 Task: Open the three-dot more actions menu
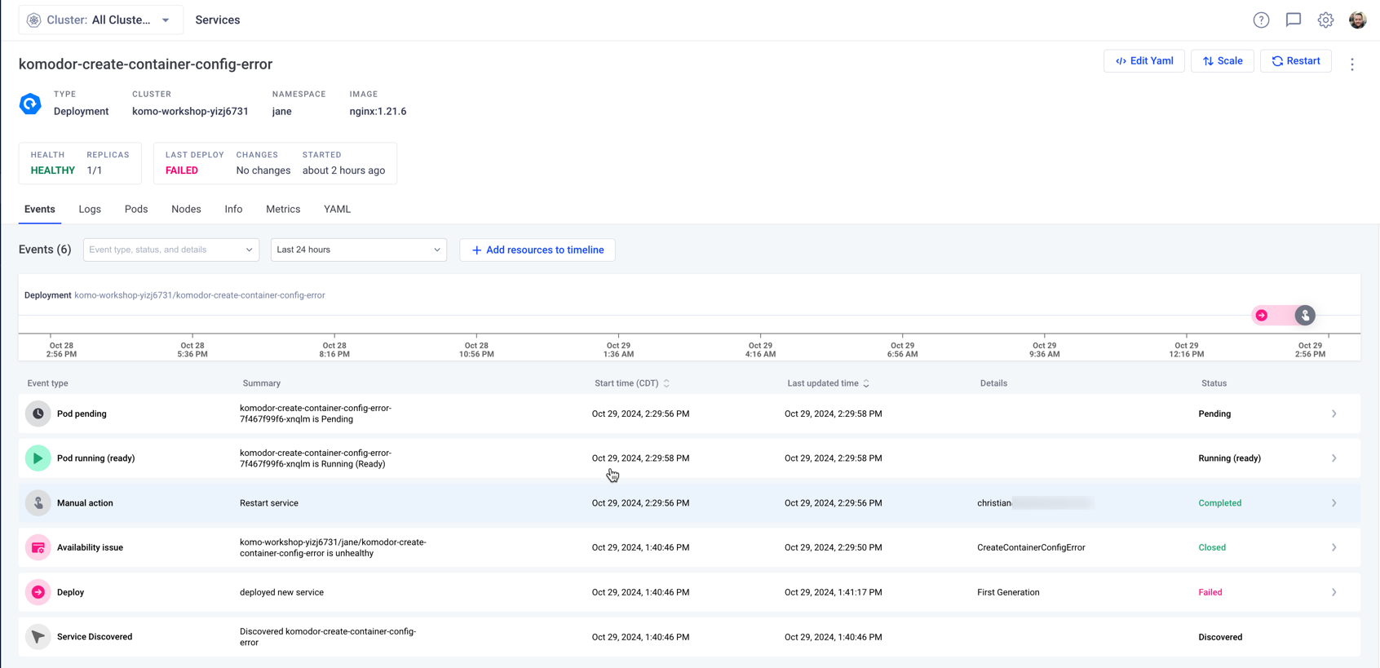[1351, 64]
